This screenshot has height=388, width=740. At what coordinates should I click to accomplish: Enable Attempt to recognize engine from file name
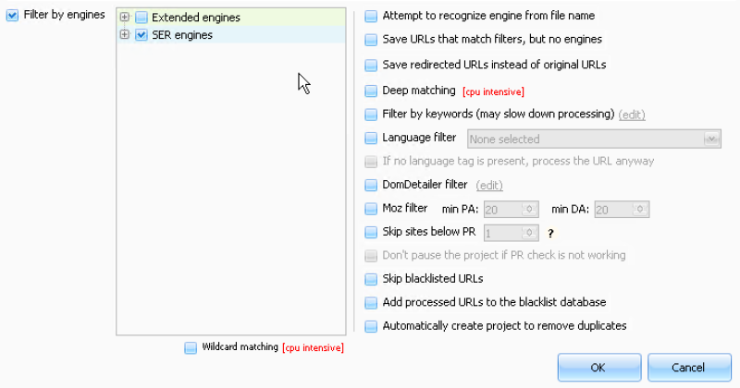point(371,16)
